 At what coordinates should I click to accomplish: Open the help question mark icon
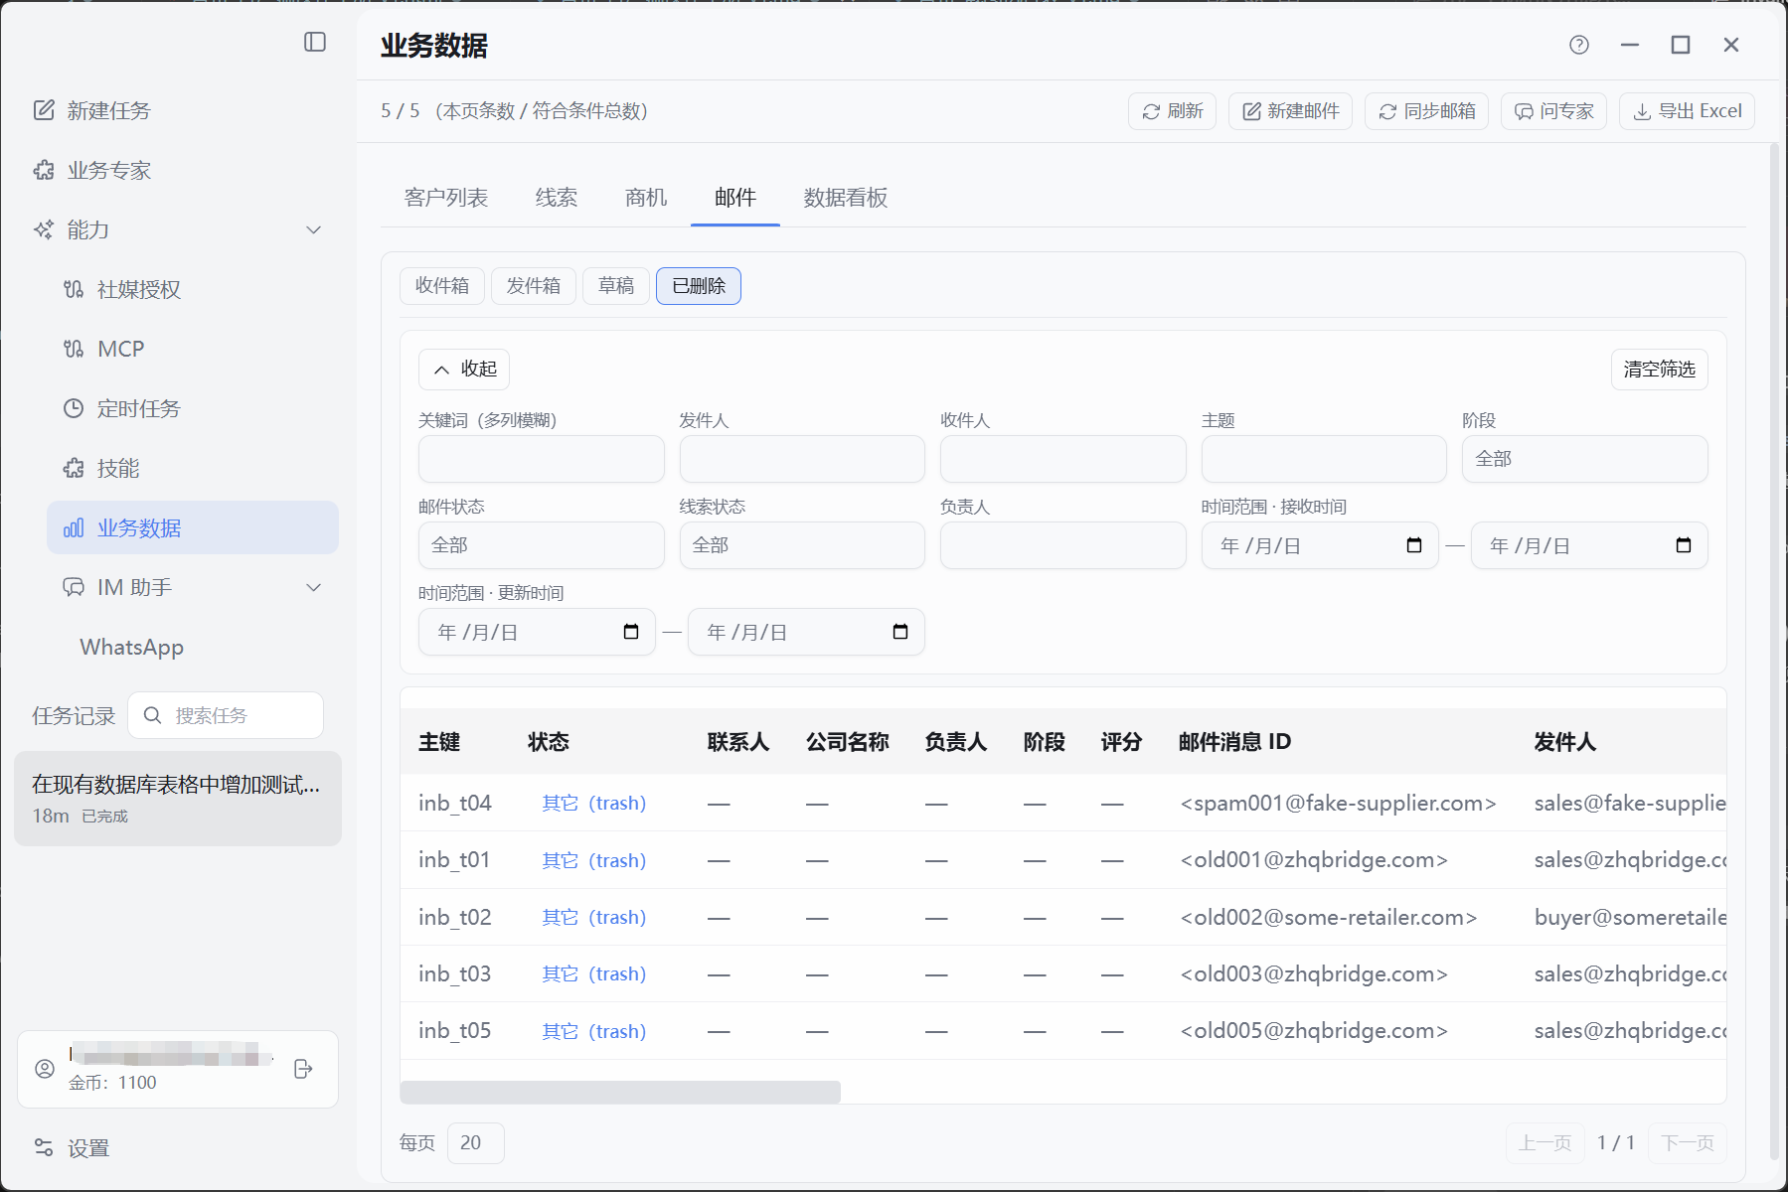click(x=1579, y=45)
